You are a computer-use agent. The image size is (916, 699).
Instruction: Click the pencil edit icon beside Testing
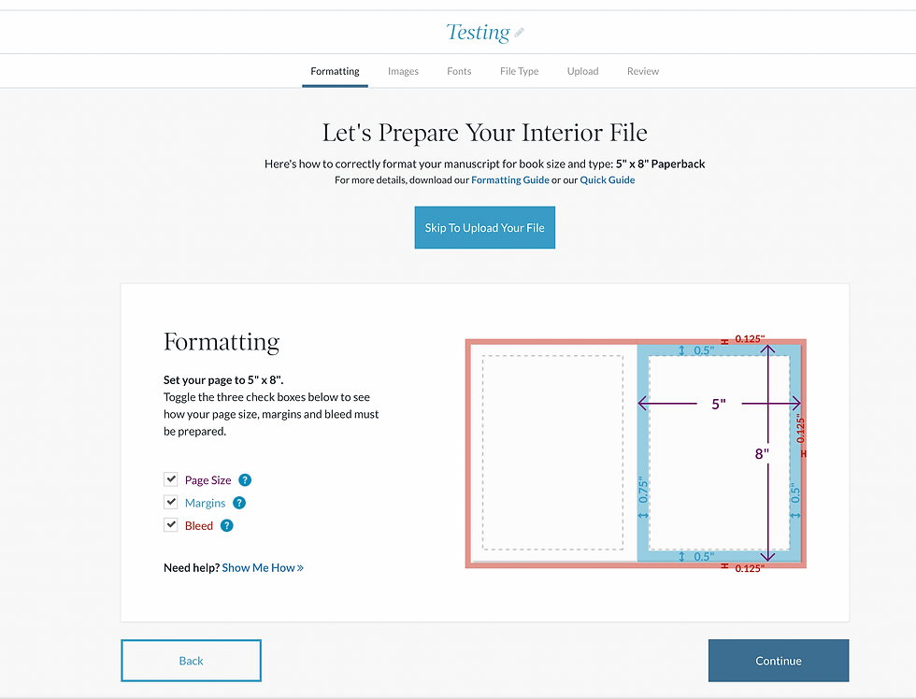click(519, 33)
